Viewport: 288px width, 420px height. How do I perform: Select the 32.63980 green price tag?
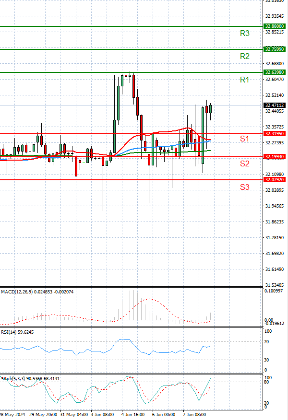click(x=275, y=72)
